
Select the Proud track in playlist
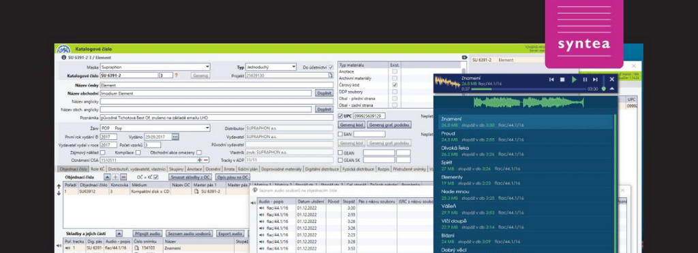526,136
